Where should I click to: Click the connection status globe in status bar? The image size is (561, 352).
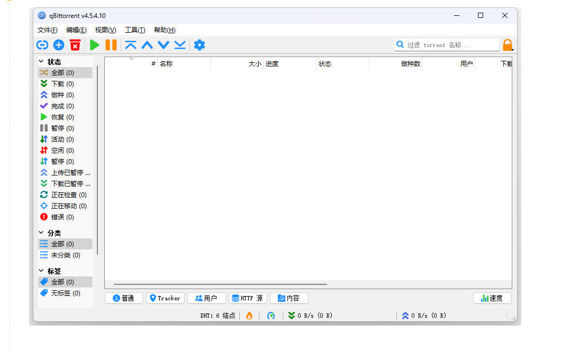(x=271, y=316)
